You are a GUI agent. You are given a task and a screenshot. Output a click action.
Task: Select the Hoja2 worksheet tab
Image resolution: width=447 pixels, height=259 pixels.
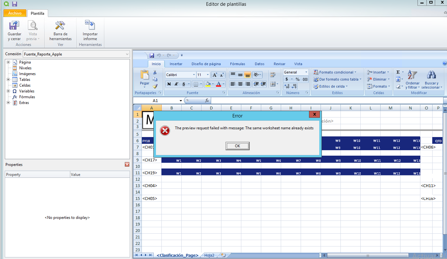coord(209,255)
